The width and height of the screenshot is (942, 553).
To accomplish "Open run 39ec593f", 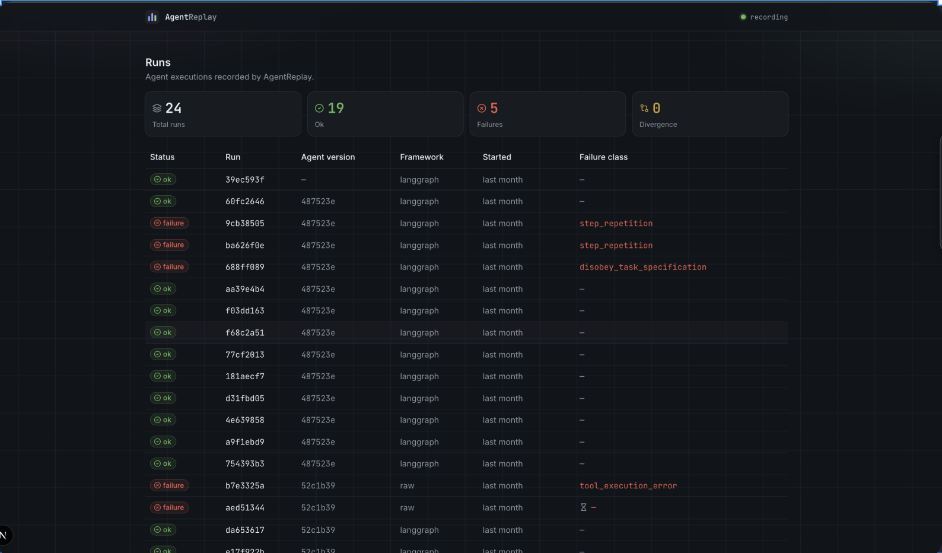I will 245,180.
